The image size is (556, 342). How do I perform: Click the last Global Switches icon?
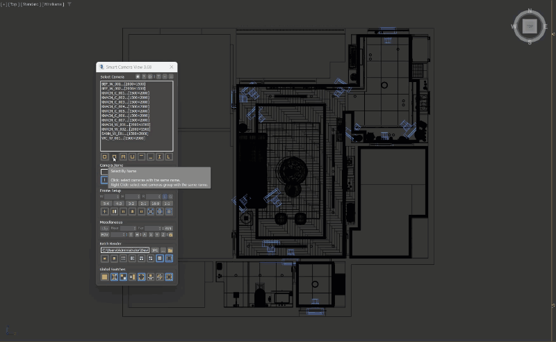point(168,277)
